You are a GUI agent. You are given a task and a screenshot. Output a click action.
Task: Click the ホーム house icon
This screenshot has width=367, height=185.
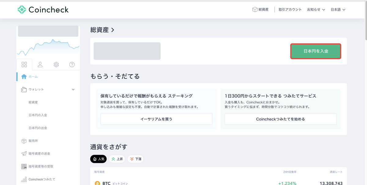[x=24, y=77]
